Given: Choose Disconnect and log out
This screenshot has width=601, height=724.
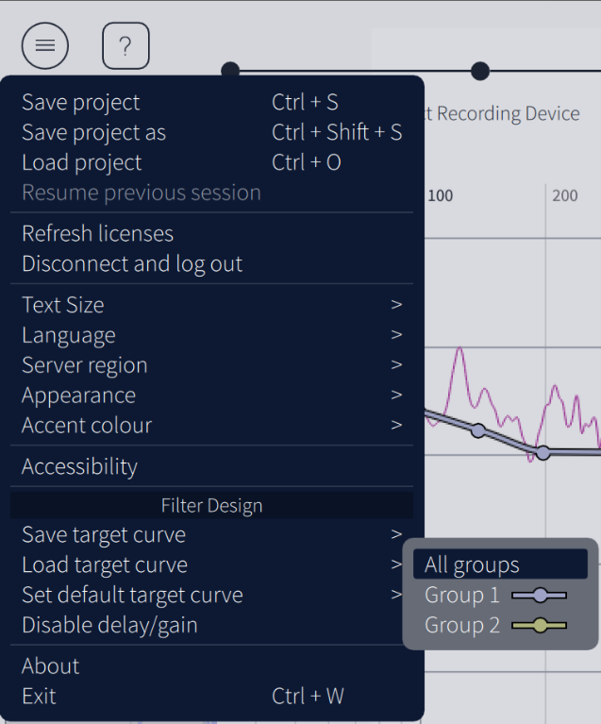Looking at the screenshot, I should [132, 263].
